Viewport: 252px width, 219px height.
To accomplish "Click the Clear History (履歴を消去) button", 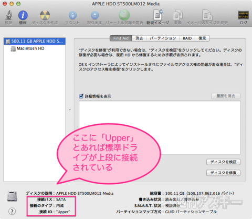I will (x=226, y=96).
